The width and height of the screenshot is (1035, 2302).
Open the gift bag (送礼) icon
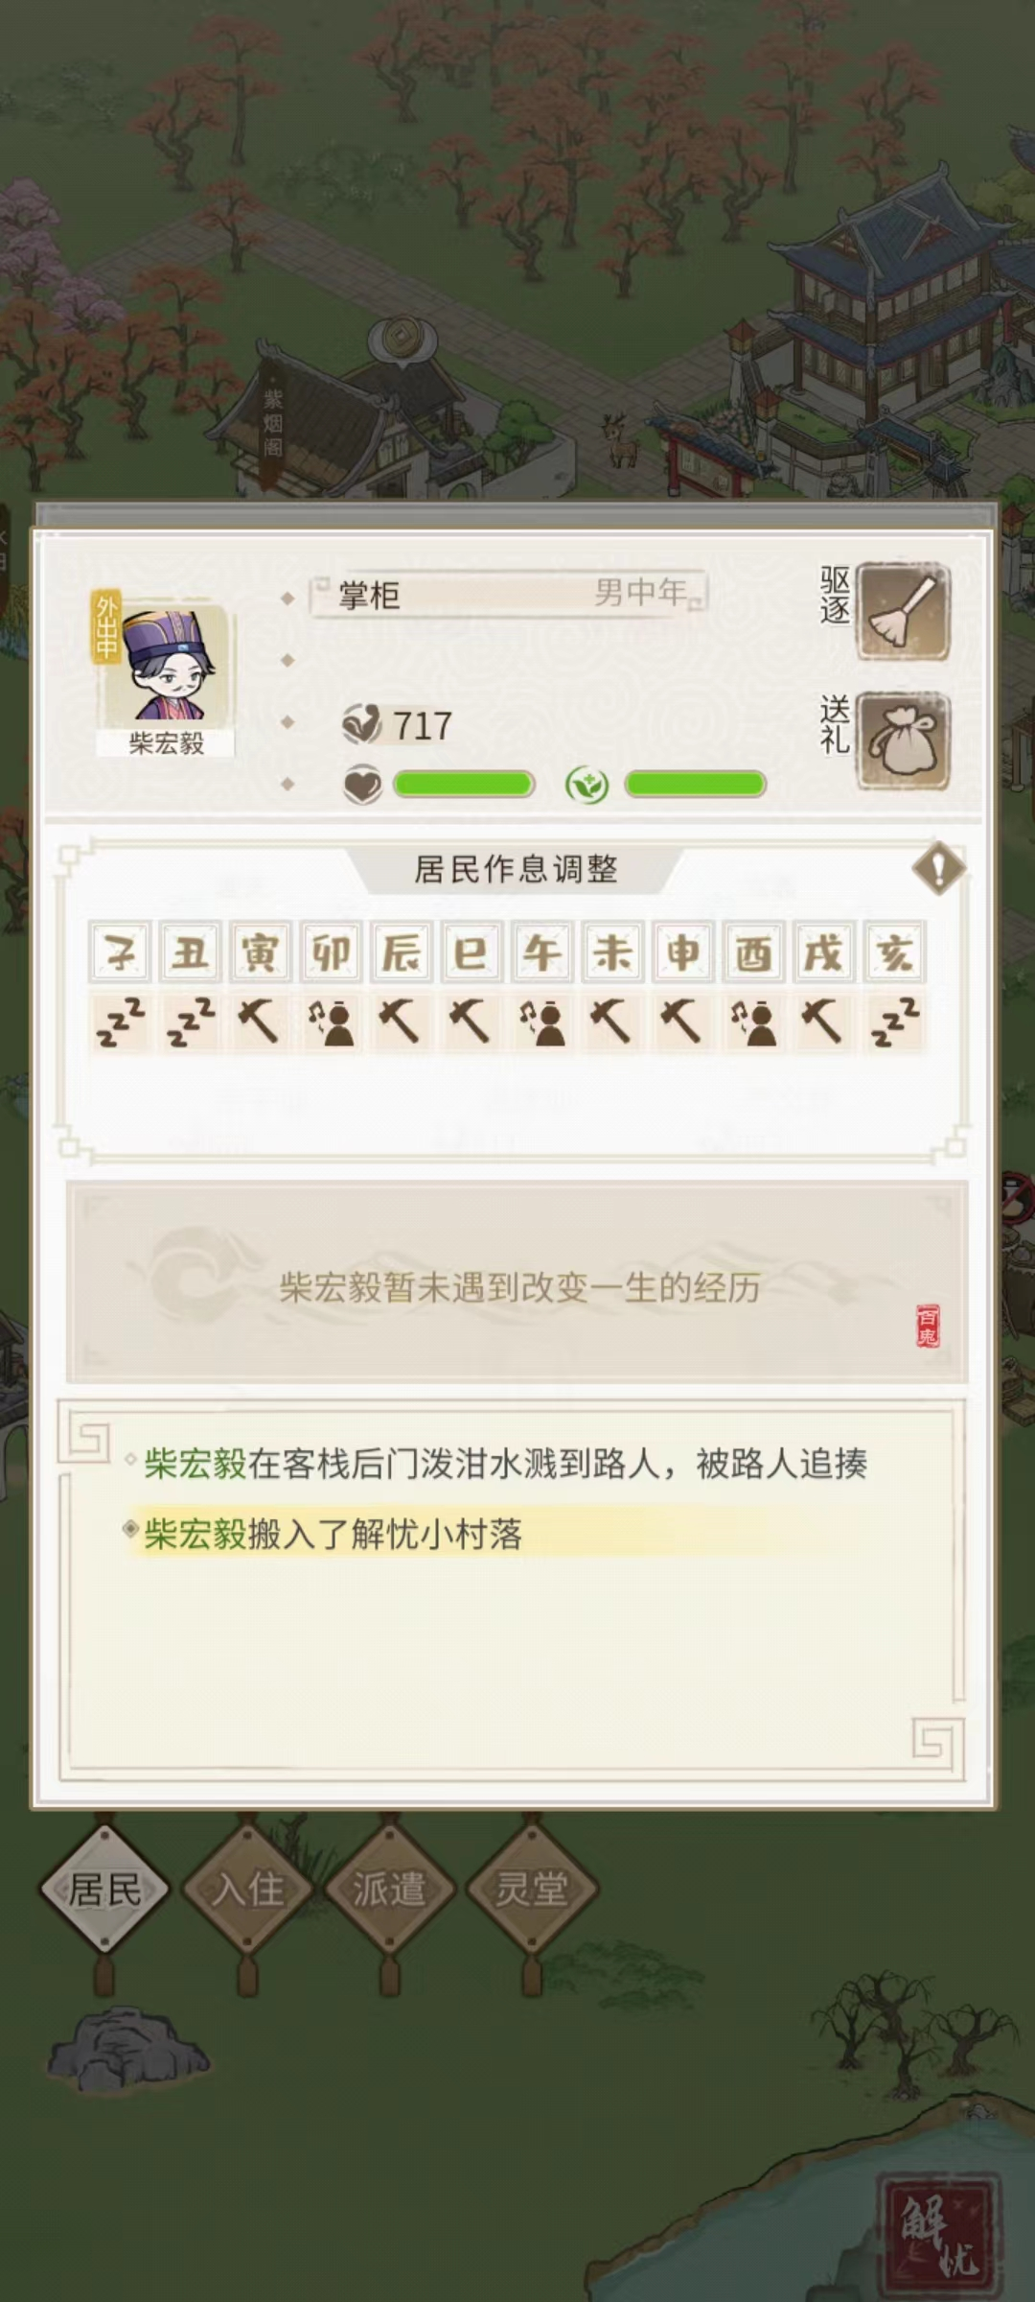(x=903, y=741)
